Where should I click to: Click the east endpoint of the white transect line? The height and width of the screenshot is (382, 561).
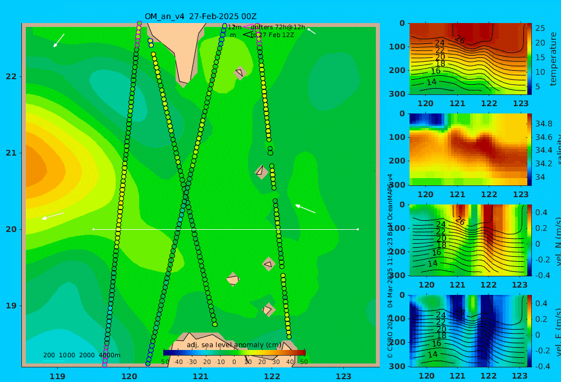click(x=358, y=229)
